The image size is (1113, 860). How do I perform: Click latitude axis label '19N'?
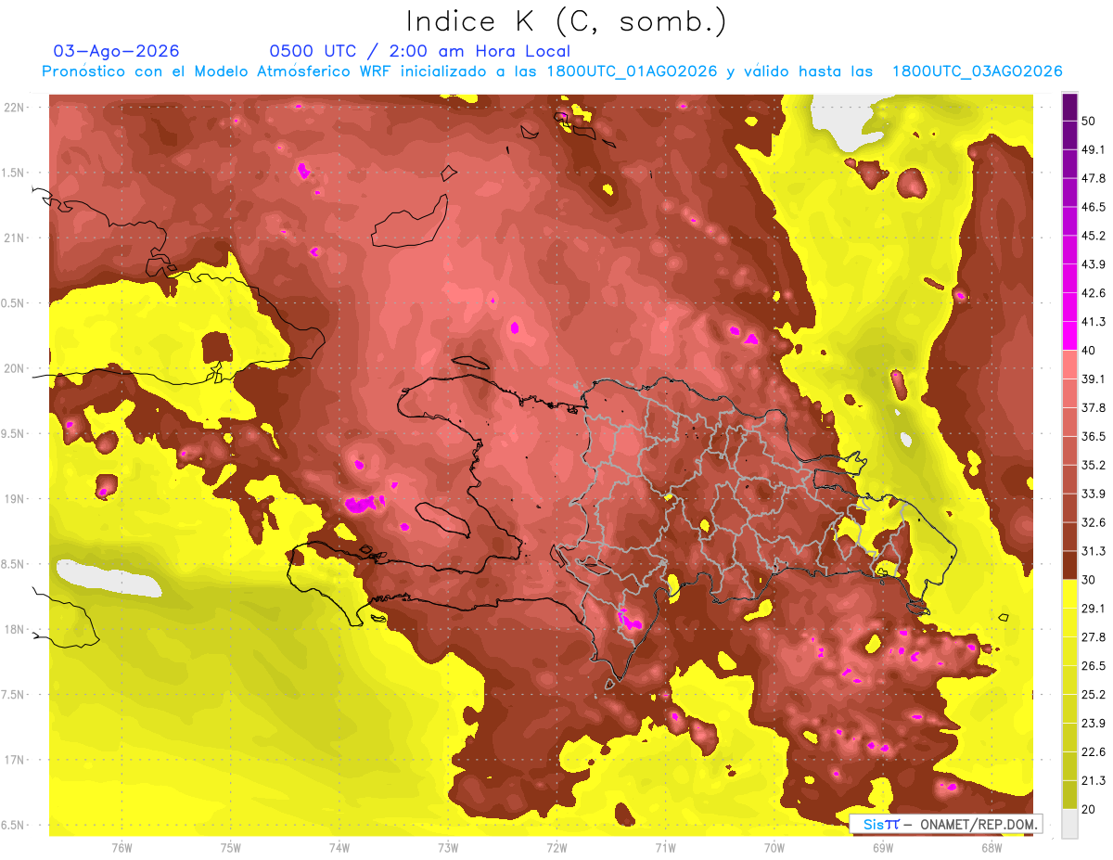point(14,499)
